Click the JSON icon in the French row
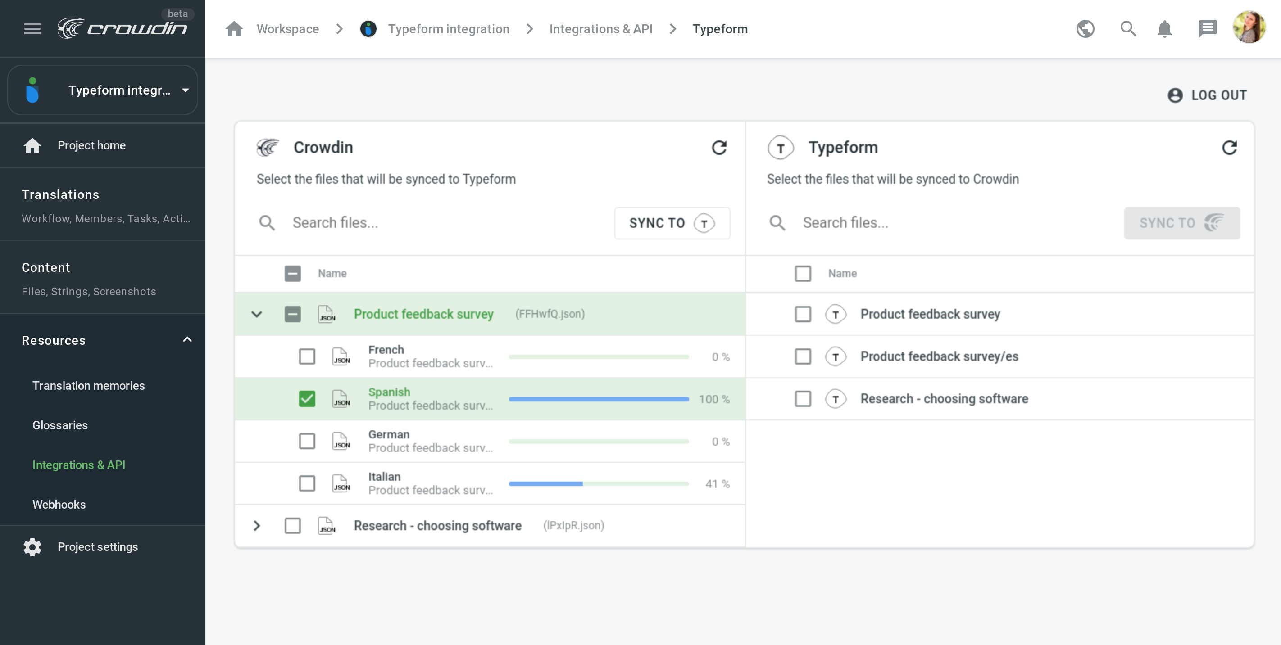 coord(341,356)
